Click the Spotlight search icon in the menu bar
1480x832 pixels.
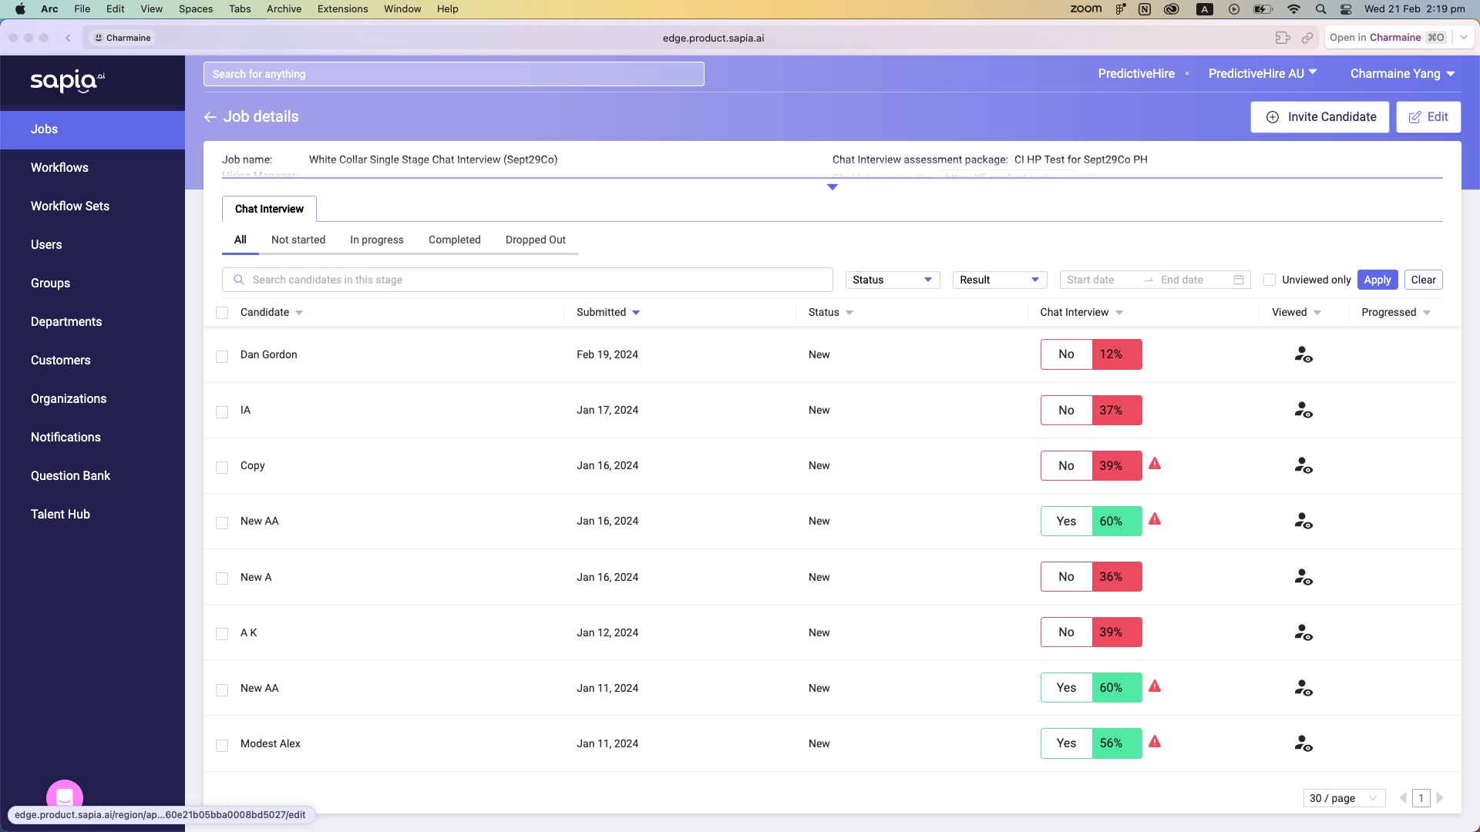[1321, 9]
